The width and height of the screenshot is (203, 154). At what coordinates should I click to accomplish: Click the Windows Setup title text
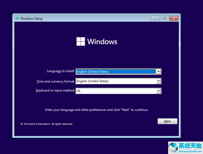pyautogui.click(x=31, y=19)
